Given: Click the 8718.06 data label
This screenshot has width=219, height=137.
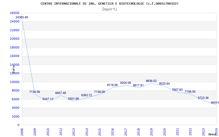Looking at the screenshot, I should [112, 85].
